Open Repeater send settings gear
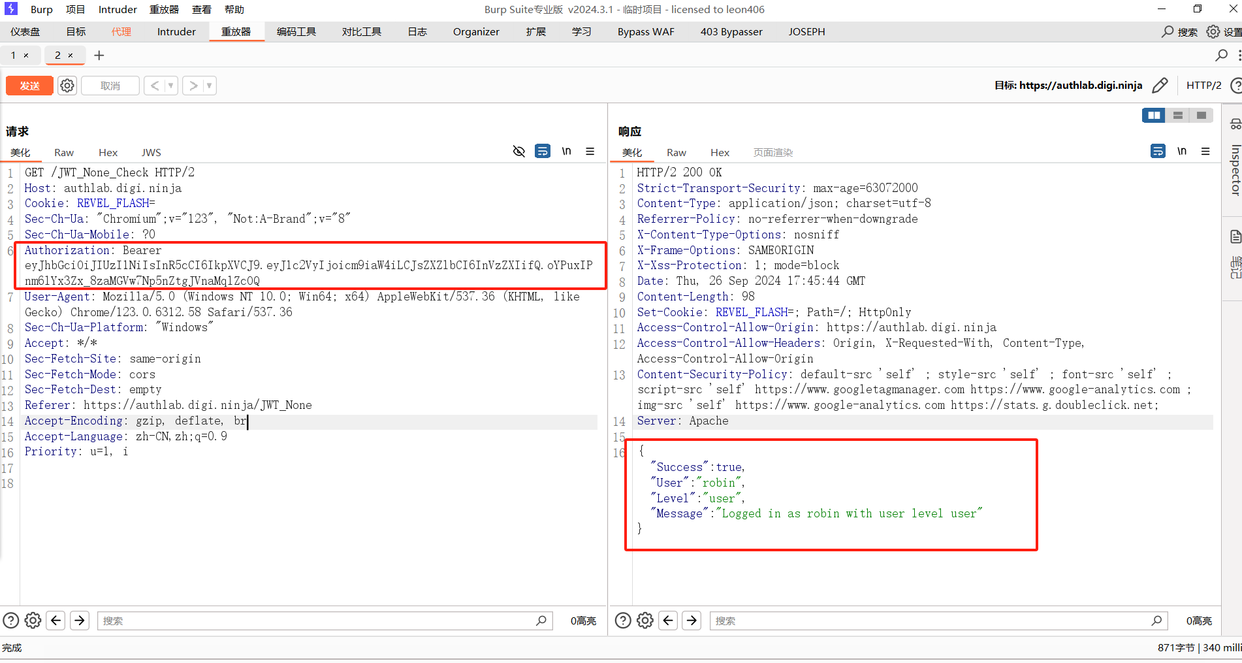 pyautogui.click(x=67, y=86)
